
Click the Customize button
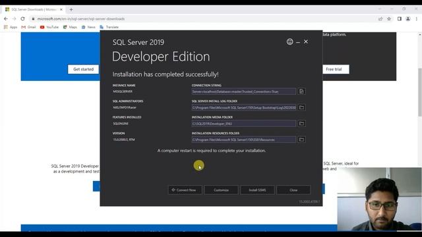pyautogui.click(x=222, y=190)
